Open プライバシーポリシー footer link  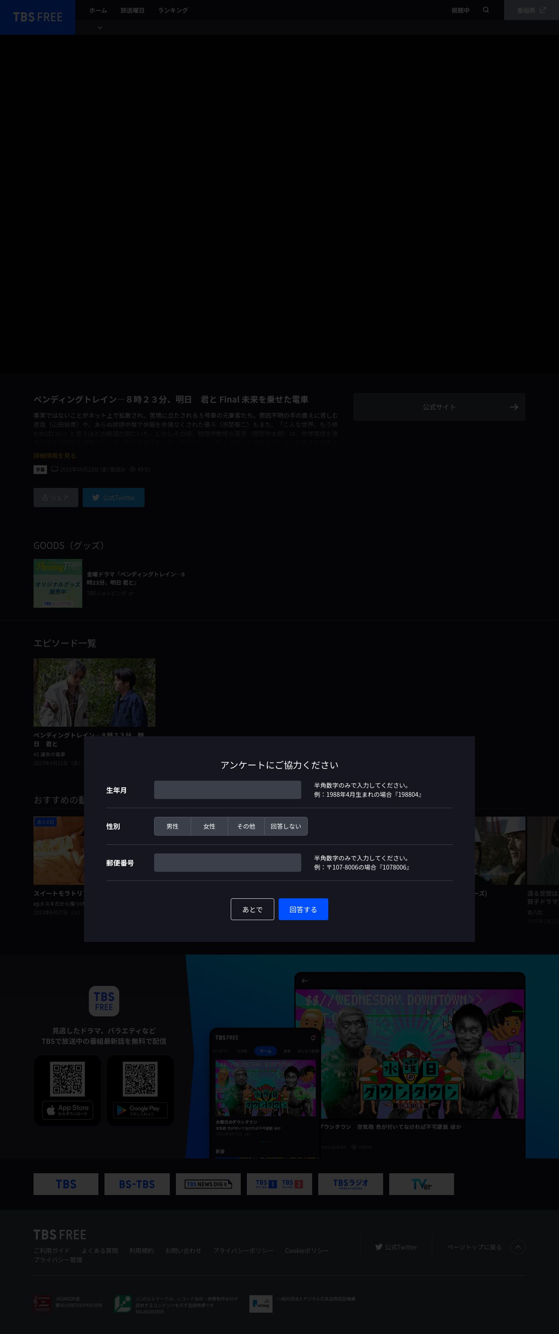click(x=243, y=1250)
